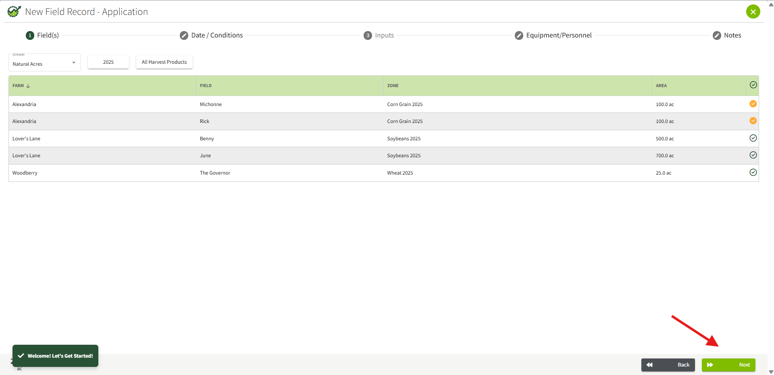Click the Welcome! Let's Get Started! notification
The image size is (774, 375).
pos(55,356)
